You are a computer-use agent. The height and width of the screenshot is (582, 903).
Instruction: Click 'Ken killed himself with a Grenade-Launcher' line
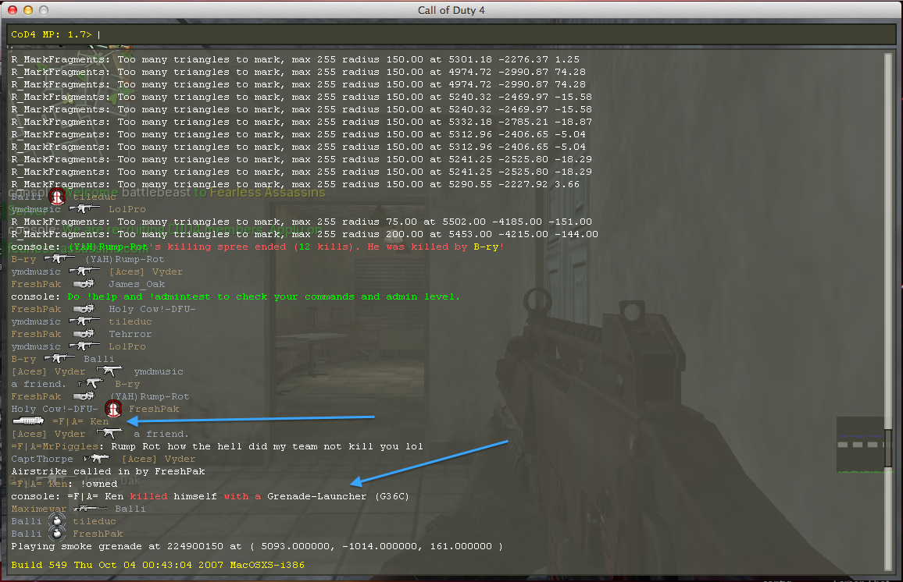point(210,496)
